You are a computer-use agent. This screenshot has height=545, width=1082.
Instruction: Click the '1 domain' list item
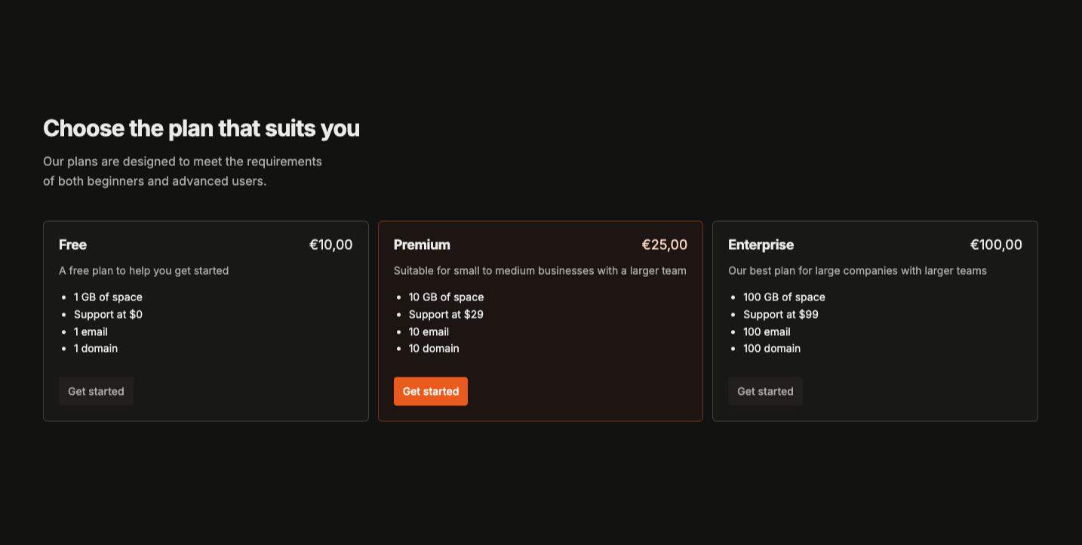point(95,348)
